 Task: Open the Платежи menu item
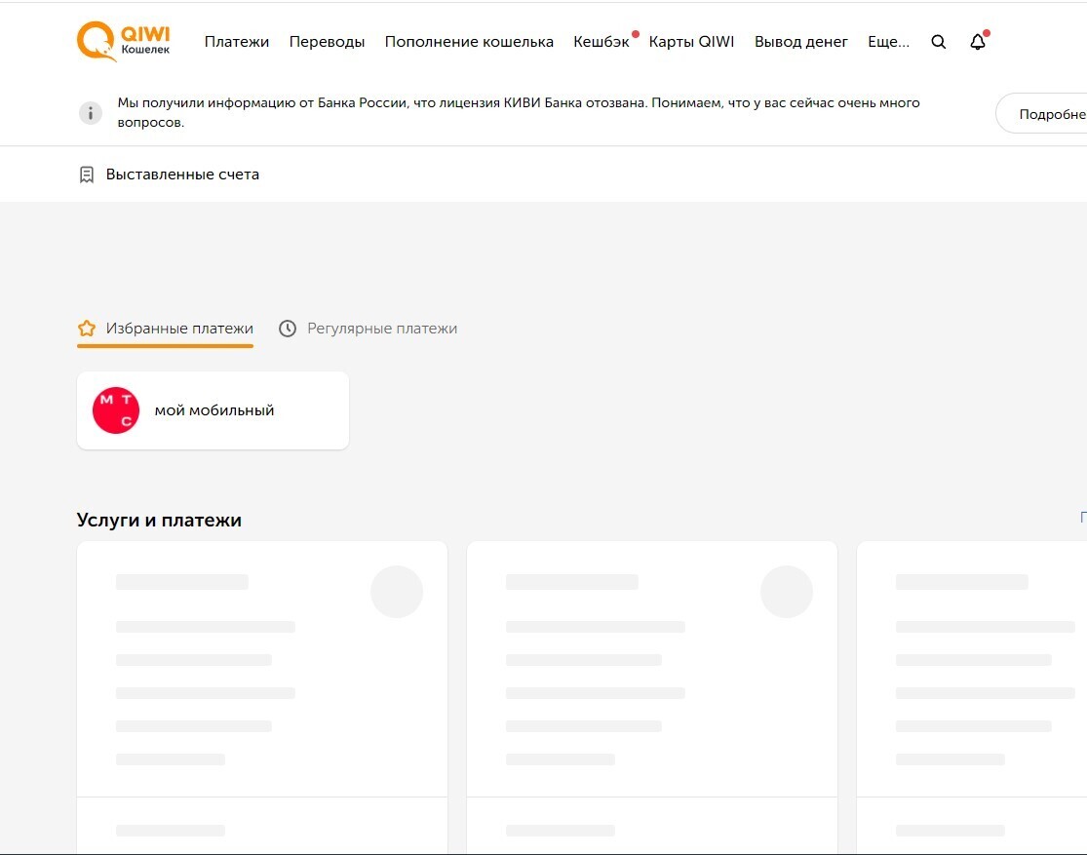237,42
